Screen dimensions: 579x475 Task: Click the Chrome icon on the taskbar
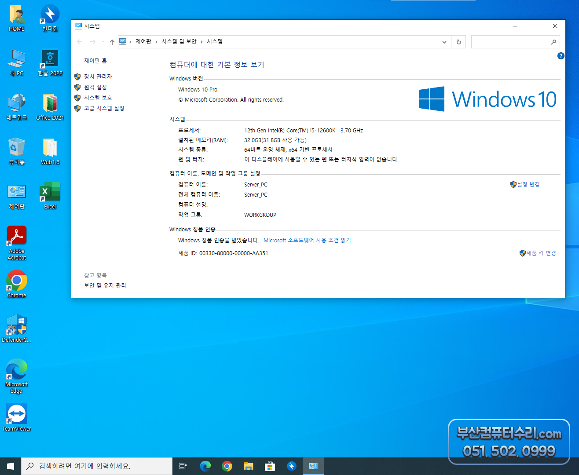coord(227,466)
